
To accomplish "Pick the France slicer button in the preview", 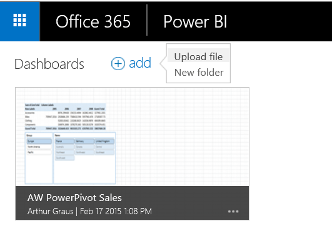I will coord(64,141).
